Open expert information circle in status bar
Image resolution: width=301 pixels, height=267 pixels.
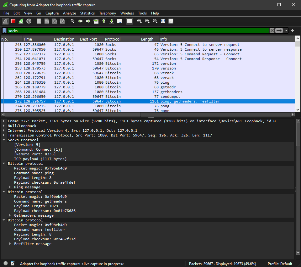click(x=6, y=263)
